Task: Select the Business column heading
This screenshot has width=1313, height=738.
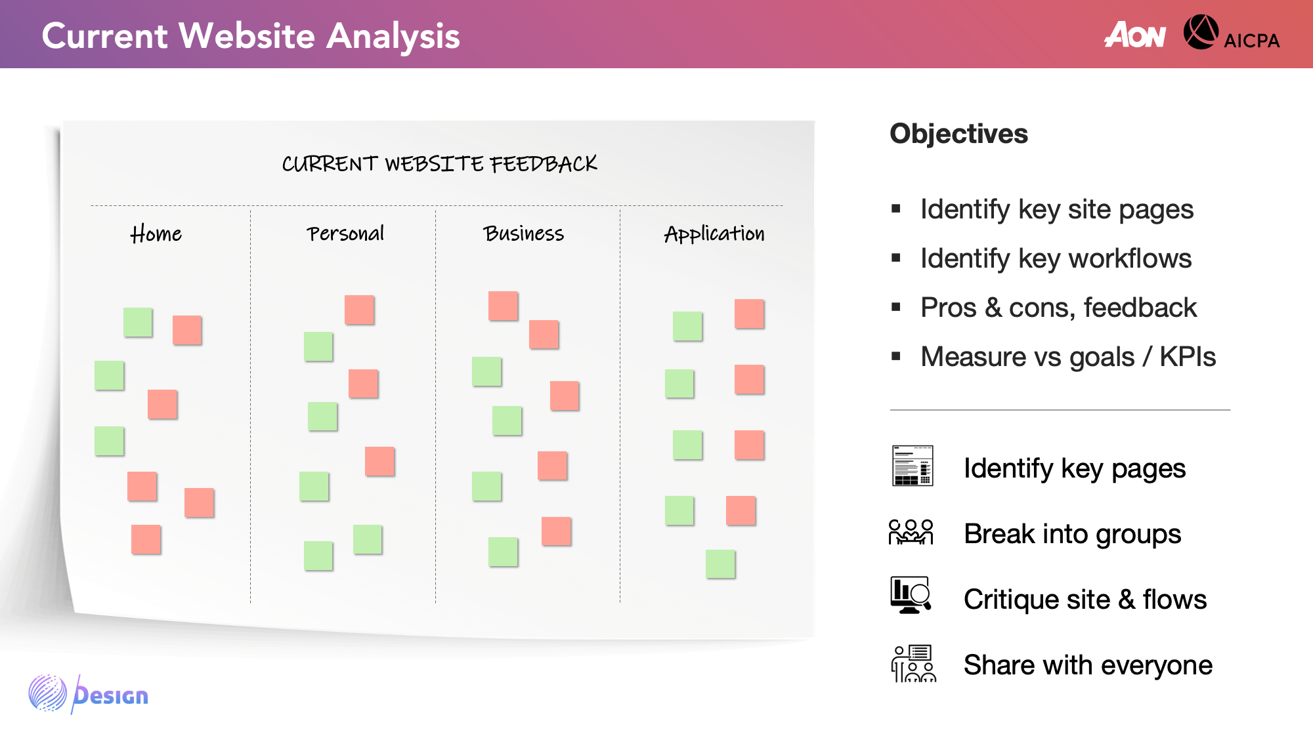Action: (x=524, y=234)
